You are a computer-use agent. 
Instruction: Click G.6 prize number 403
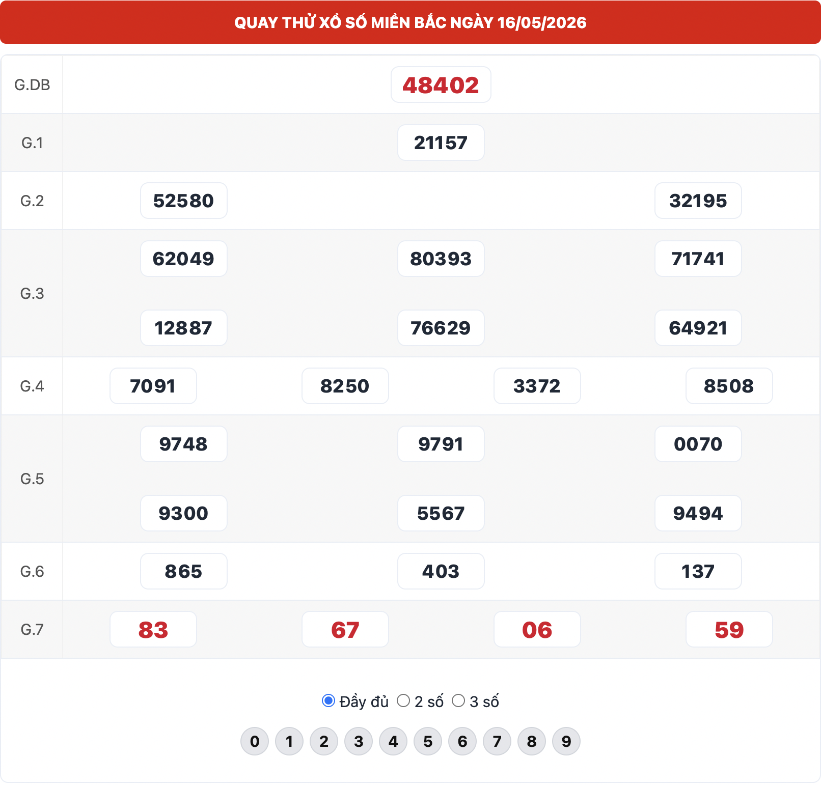point(441,571)
